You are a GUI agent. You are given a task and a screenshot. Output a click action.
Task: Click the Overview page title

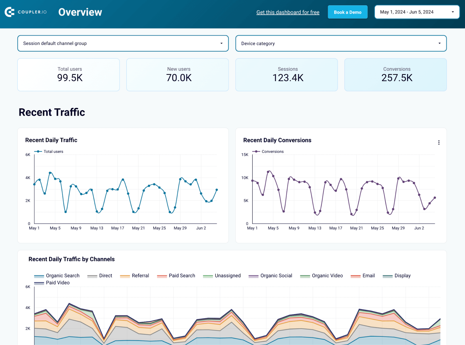(80, 12)
